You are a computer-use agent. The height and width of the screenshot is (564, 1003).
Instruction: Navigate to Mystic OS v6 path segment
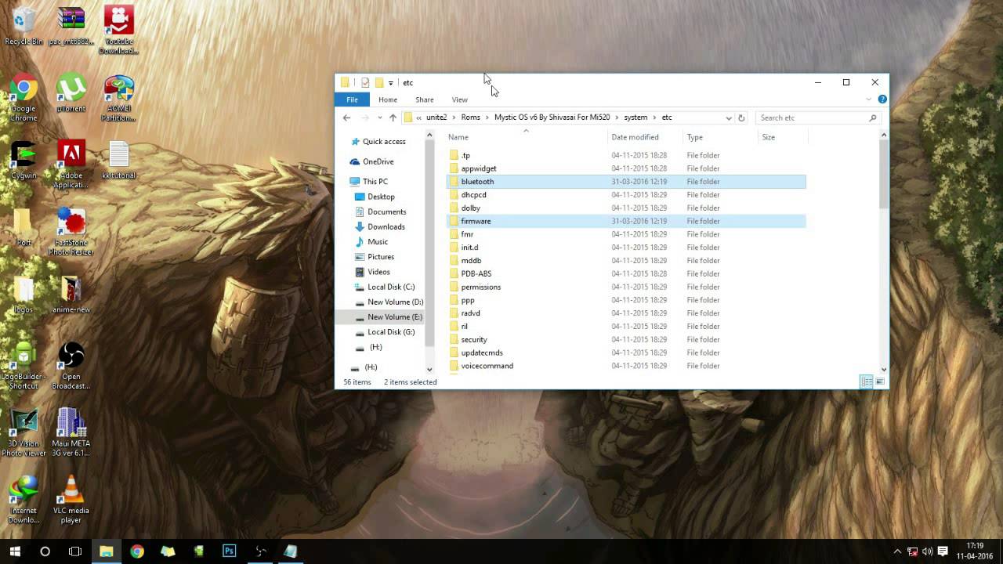click(x=552, y=117)
